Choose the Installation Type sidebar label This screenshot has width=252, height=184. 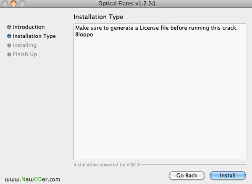pyautogui.click(x=34, y=36)
